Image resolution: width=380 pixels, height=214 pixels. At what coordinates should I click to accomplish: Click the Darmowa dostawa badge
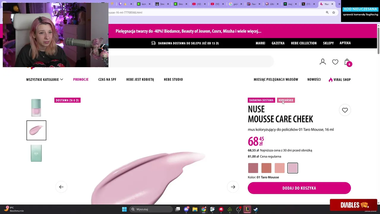261,100
